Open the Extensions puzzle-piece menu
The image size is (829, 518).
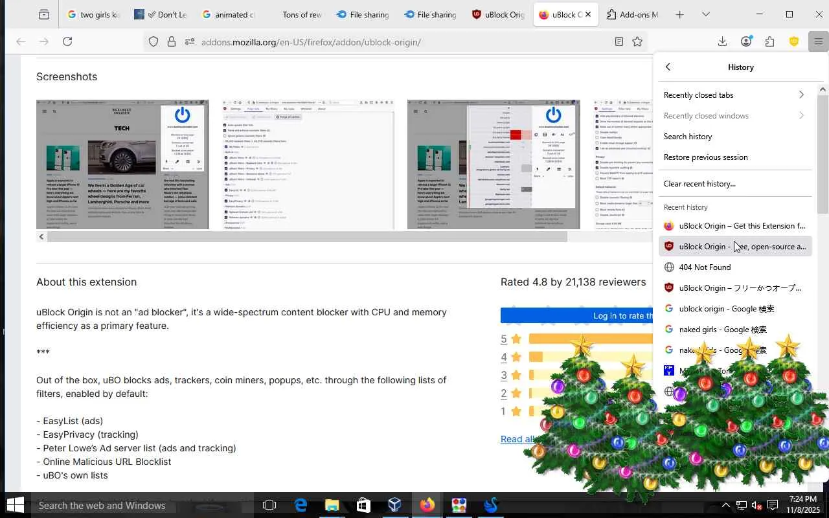coord(769,41)
